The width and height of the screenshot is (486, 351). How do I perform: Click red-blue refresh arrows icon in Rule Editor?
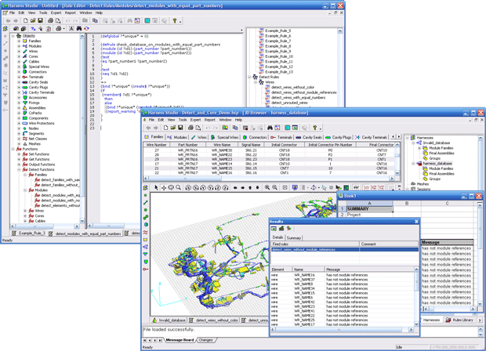tap(86, 28)
